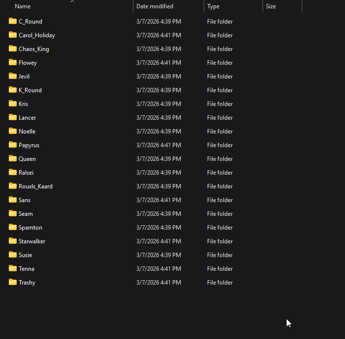Click the Noelle folder icon
The height and width of the screenshot is (339, 345).
click(x=13, y=131)
